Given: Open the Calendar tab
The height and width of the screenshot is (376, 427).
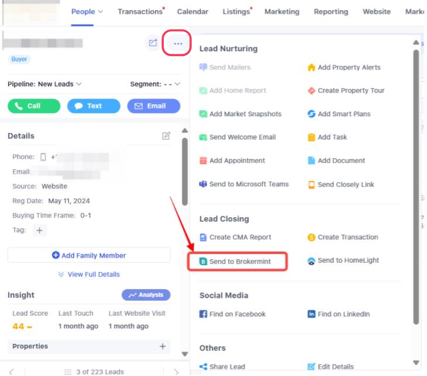Looking at the screenshot, I should (192, 12).
